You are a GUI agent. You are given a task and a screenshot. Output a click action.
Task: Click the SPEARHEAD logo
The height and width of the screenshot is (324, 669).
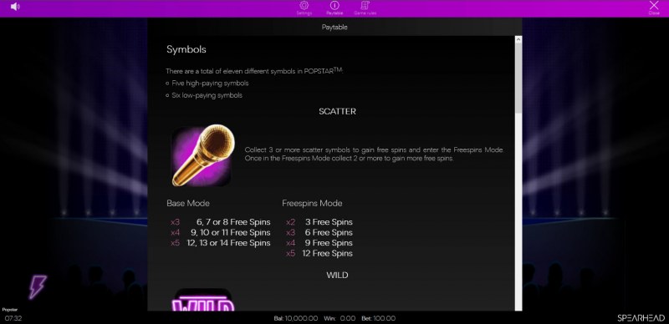(x=641, y=318)
